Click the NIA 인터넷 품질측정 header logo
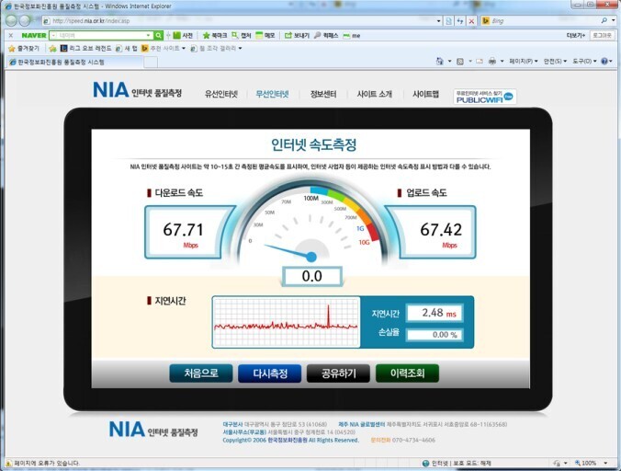This screenshot has width=621, height=471. click(x=137, y=91)
